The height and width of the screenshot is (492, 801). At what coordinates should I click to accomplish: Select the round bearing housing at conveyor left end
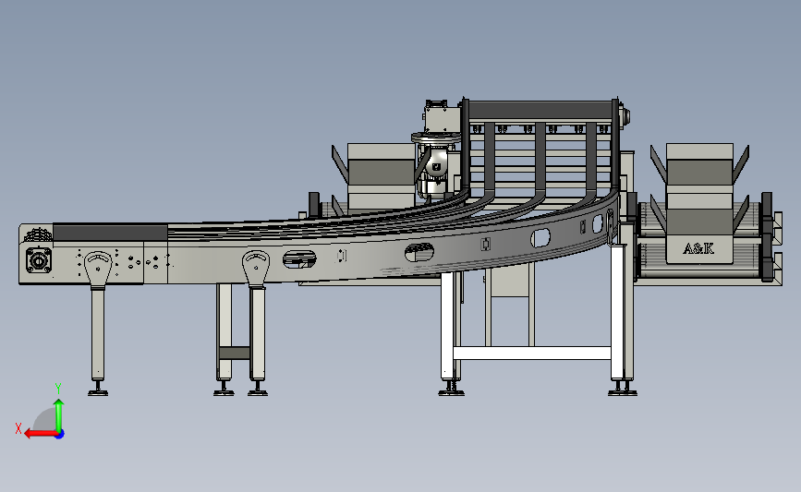[x=38, y=261]
